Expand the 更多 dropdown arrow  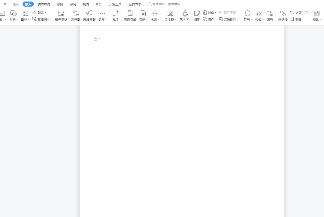[106, 19]
